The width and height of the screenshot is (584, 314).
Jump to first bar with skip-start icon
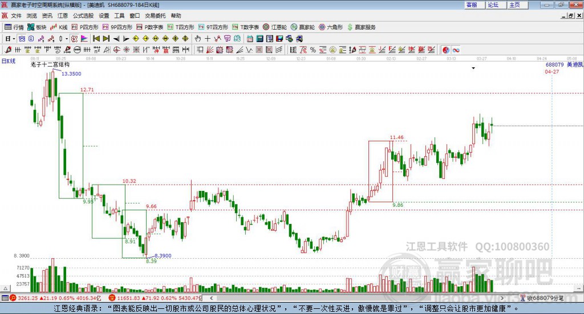(96, 39)
